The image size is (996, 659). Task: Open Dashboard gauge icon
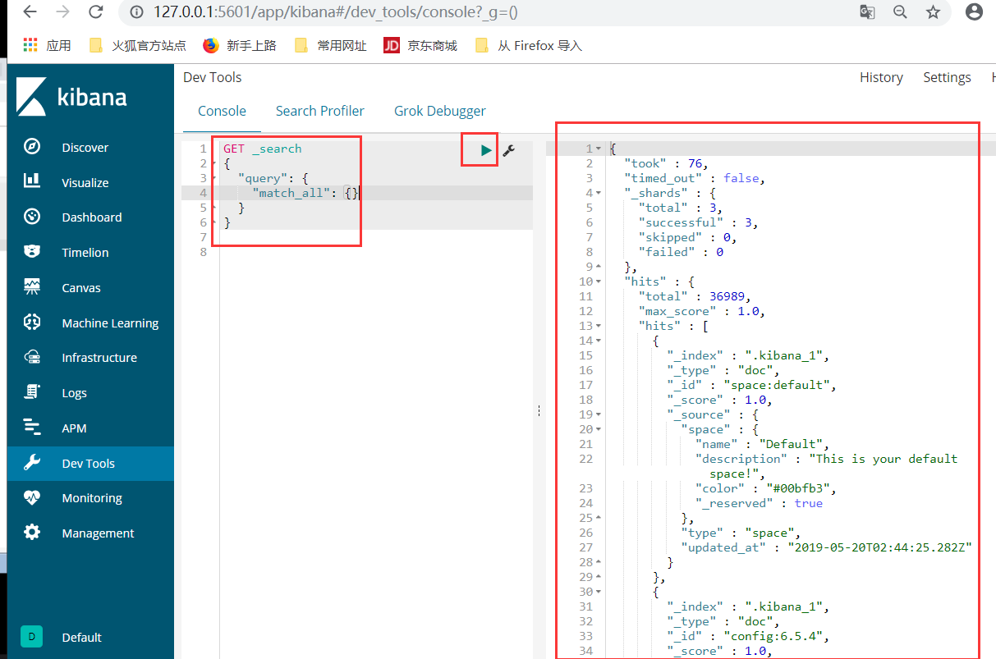[x=32, y=217]
